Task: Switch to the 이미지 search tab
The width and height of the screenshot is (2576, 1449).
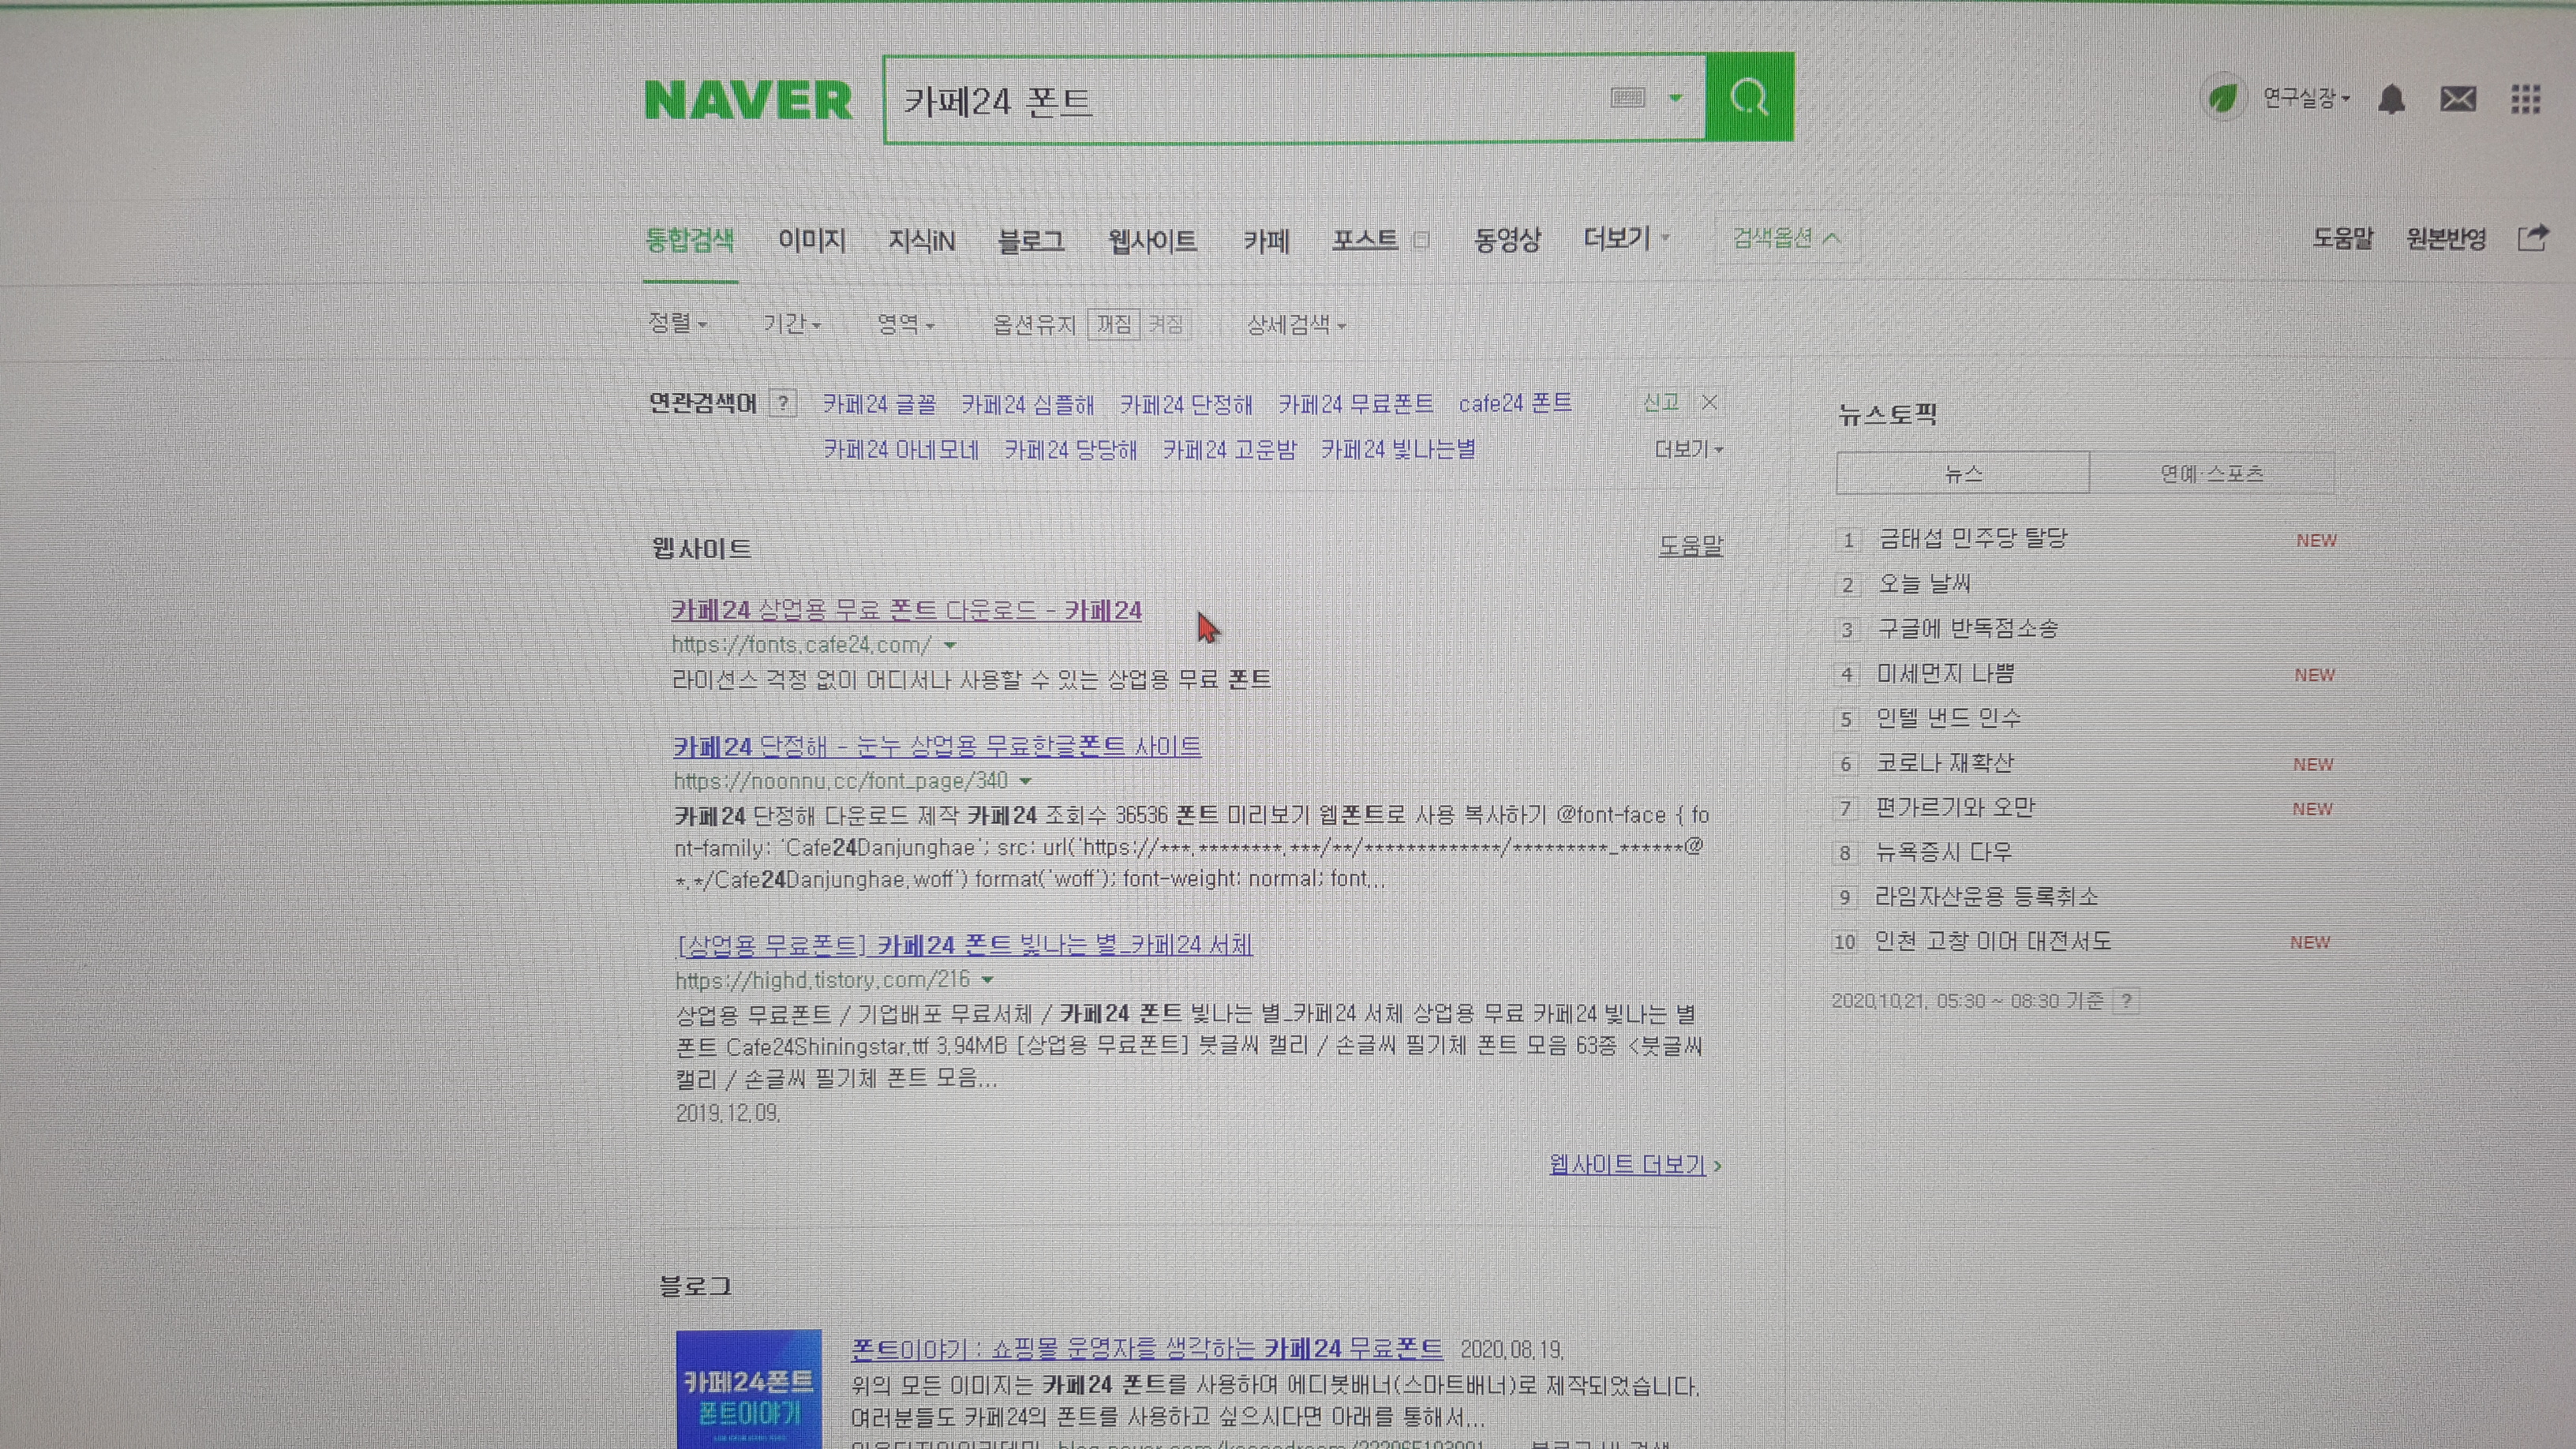Action: 811,240
